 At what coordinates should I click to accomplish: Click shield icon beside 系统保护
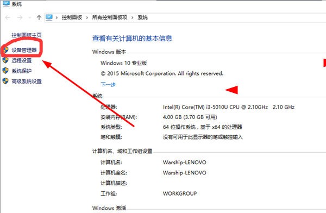[5, 71]
